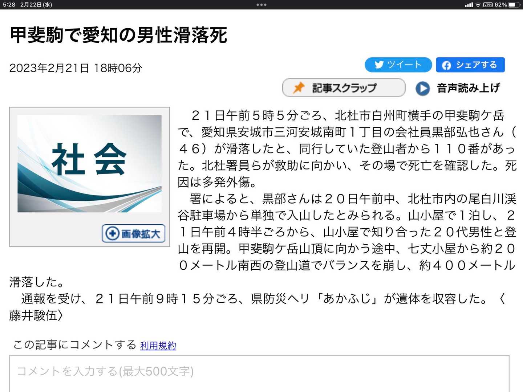Save article with 記事スクラップ button
The width and height of the screenshot is (523, 392).
click(x=344, y=87)
